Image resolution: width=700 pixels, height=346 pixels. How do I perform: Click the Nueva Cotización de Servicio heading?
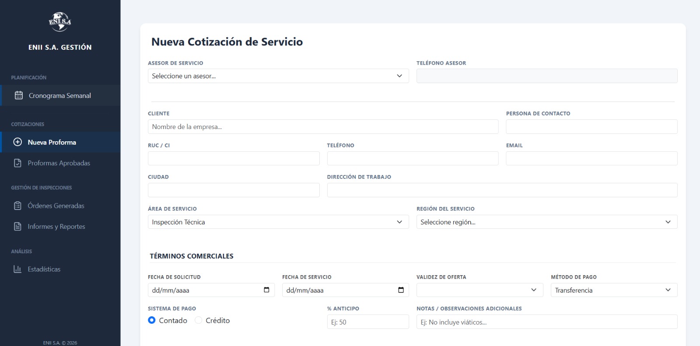coord(227,42)
